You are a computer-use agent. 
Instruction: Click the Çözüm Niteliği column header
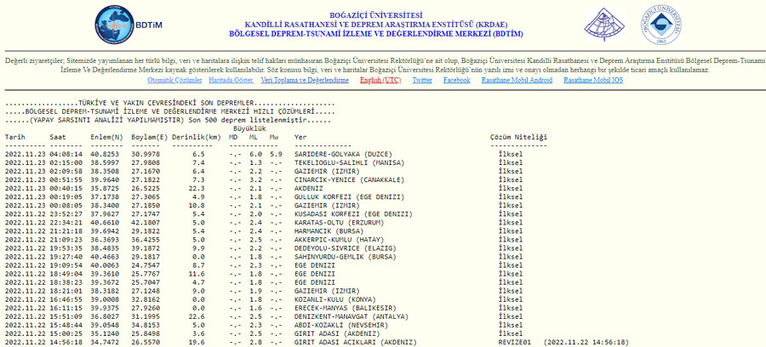click(518, 137)
